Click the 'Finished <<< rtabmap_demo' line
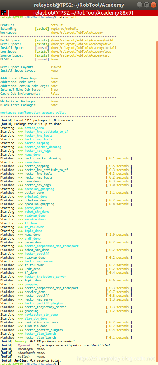This screenshot has width=158, height=365. [66, 258]
